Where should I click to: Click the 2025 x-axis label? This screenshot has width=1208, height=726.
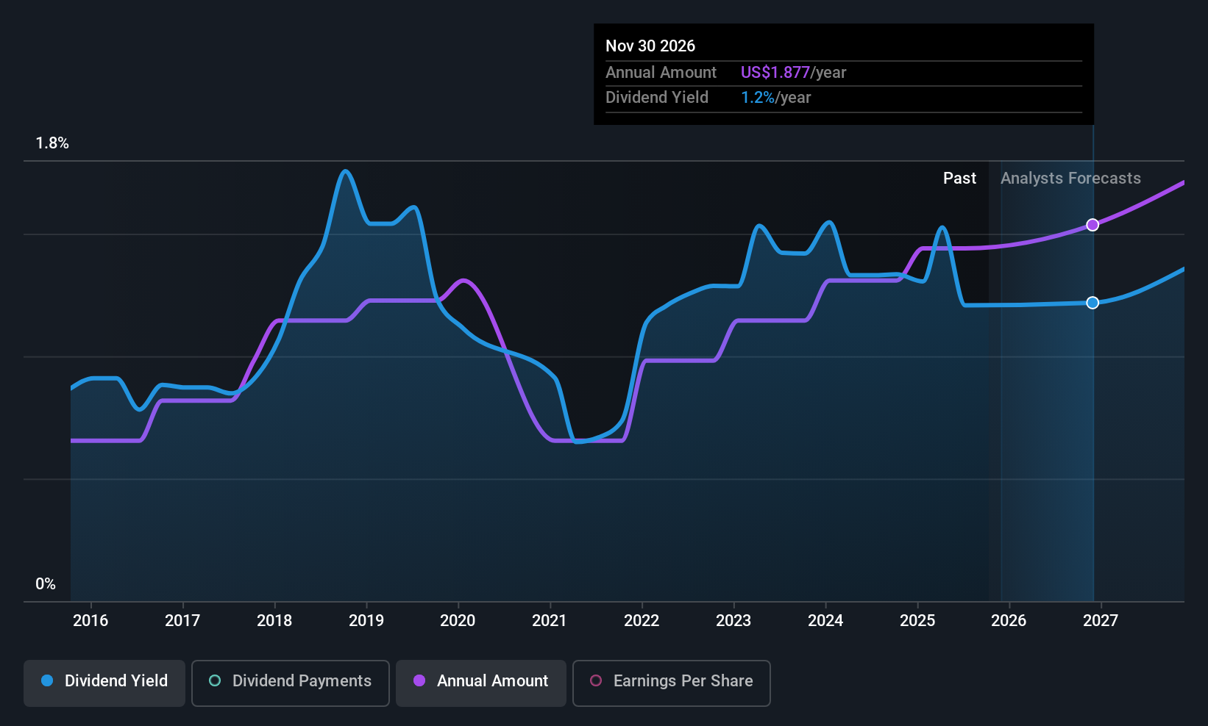[x=917, y=621]
